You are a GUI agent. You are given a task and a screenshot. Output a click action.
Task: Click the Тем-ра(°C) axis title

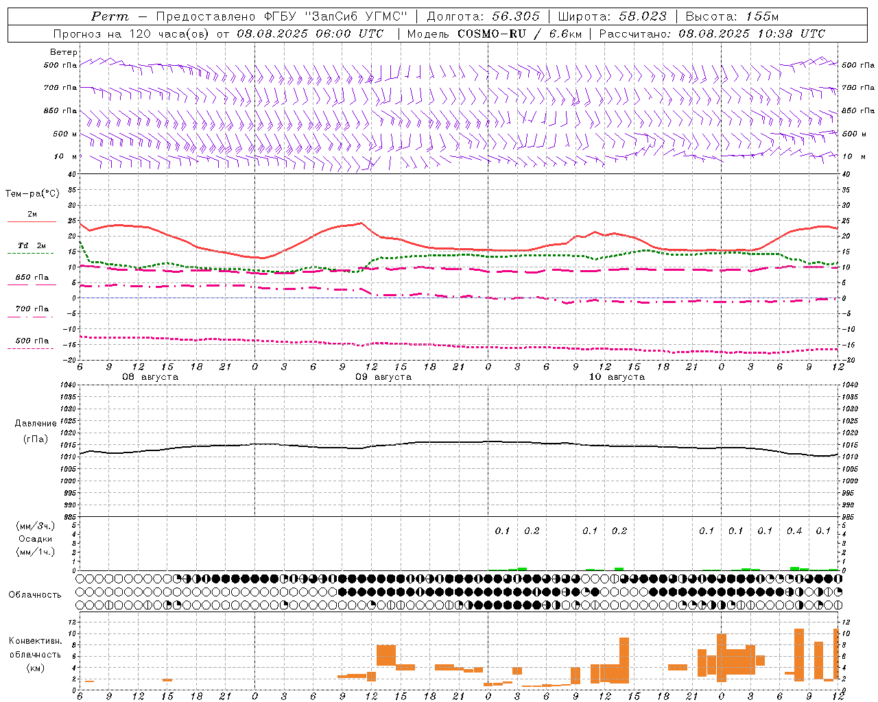tap(32, 194)
